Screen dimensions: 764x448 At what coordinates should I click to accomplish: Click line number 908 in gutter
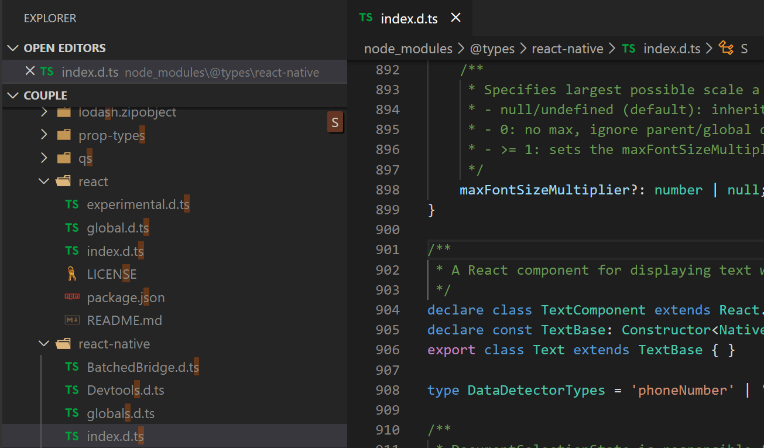click(388, 390)
